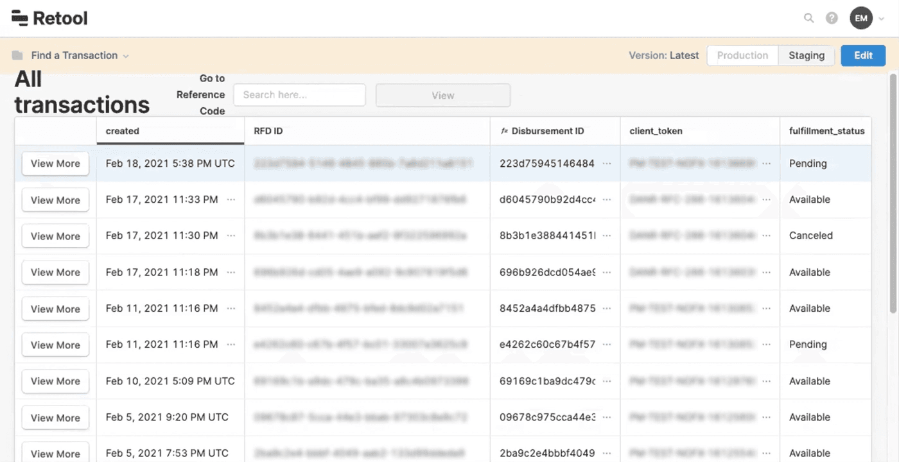Click View More on the Feb 18 transaction
Image resolution: width=899 pixels, height=462 pixels.
pos(55,164)
